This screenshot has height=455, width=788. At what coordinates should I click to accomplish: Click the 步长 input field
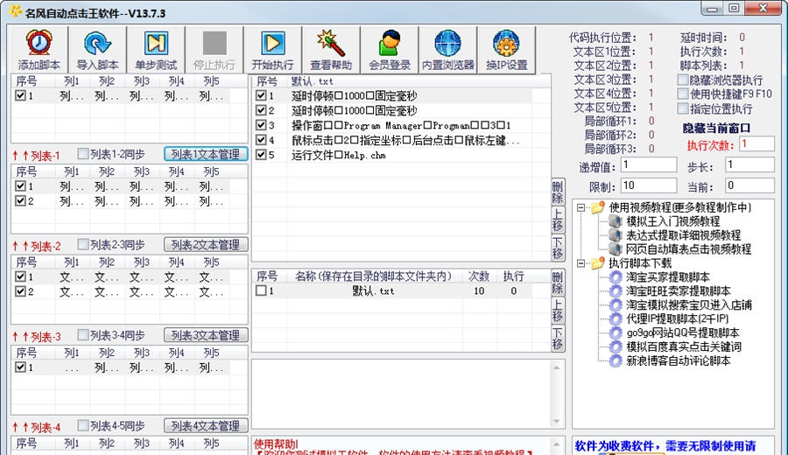point(749,164)
